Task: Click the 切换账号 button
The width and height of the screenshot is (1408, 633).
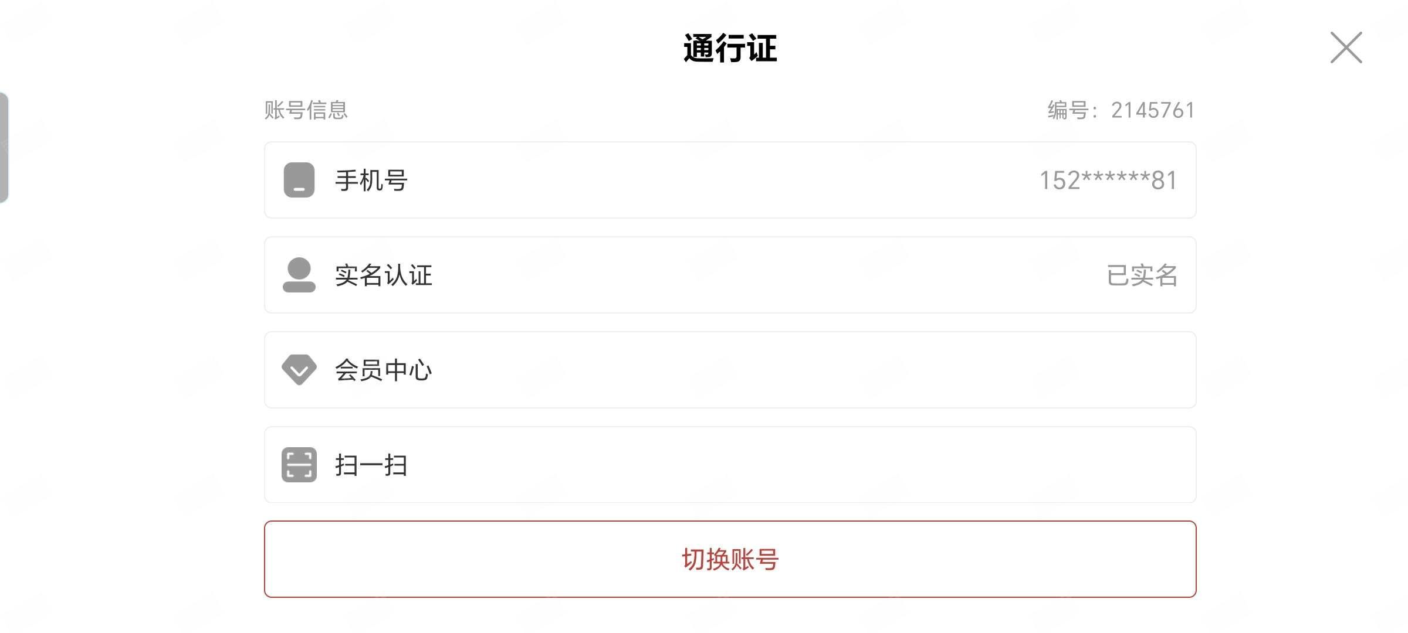Action: (x=730, y=559)
